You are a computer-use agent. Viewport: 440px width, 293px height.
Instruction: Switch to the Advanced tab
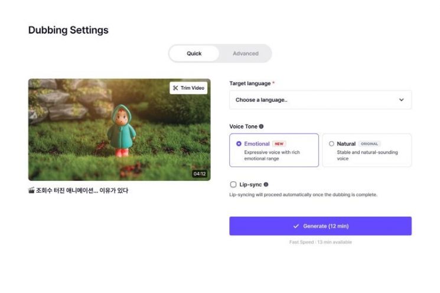pos(246,54)
